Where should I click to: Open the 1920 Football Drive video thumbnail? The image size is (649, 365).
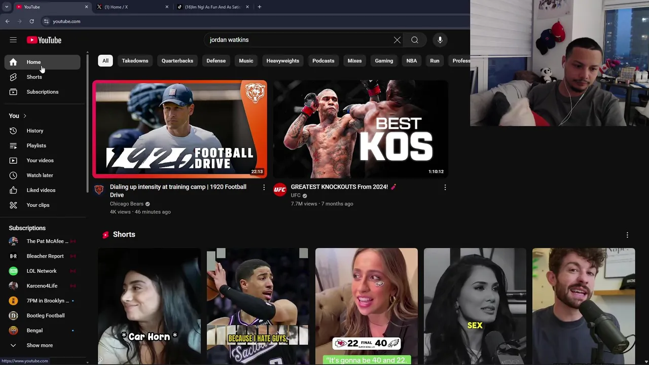pyautogui.click(x=179, y=129)
